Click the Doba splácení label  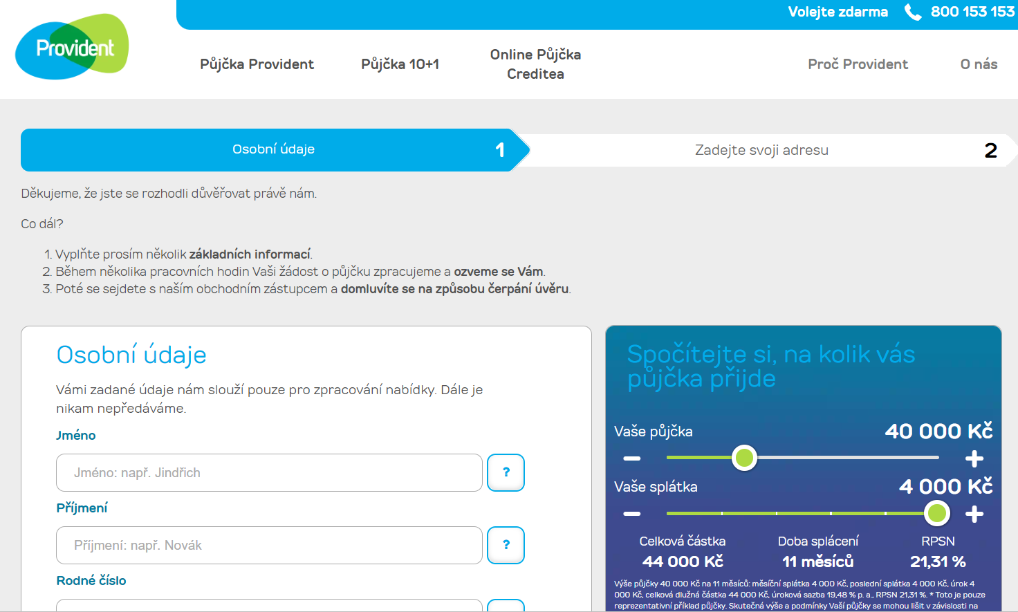[818, 541]
